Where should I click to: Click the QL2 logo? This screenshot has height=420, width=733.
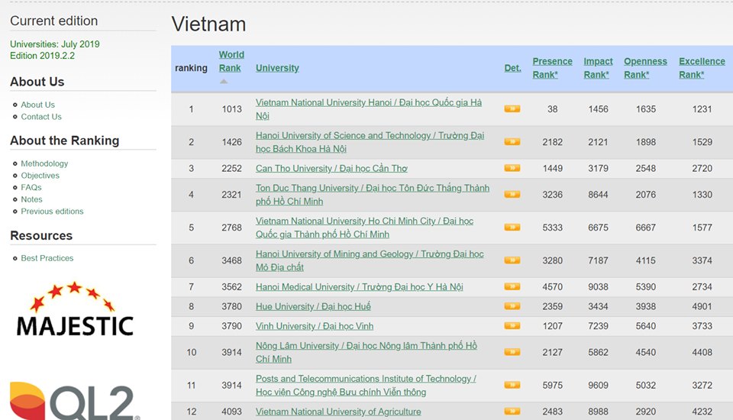[75, 402]
